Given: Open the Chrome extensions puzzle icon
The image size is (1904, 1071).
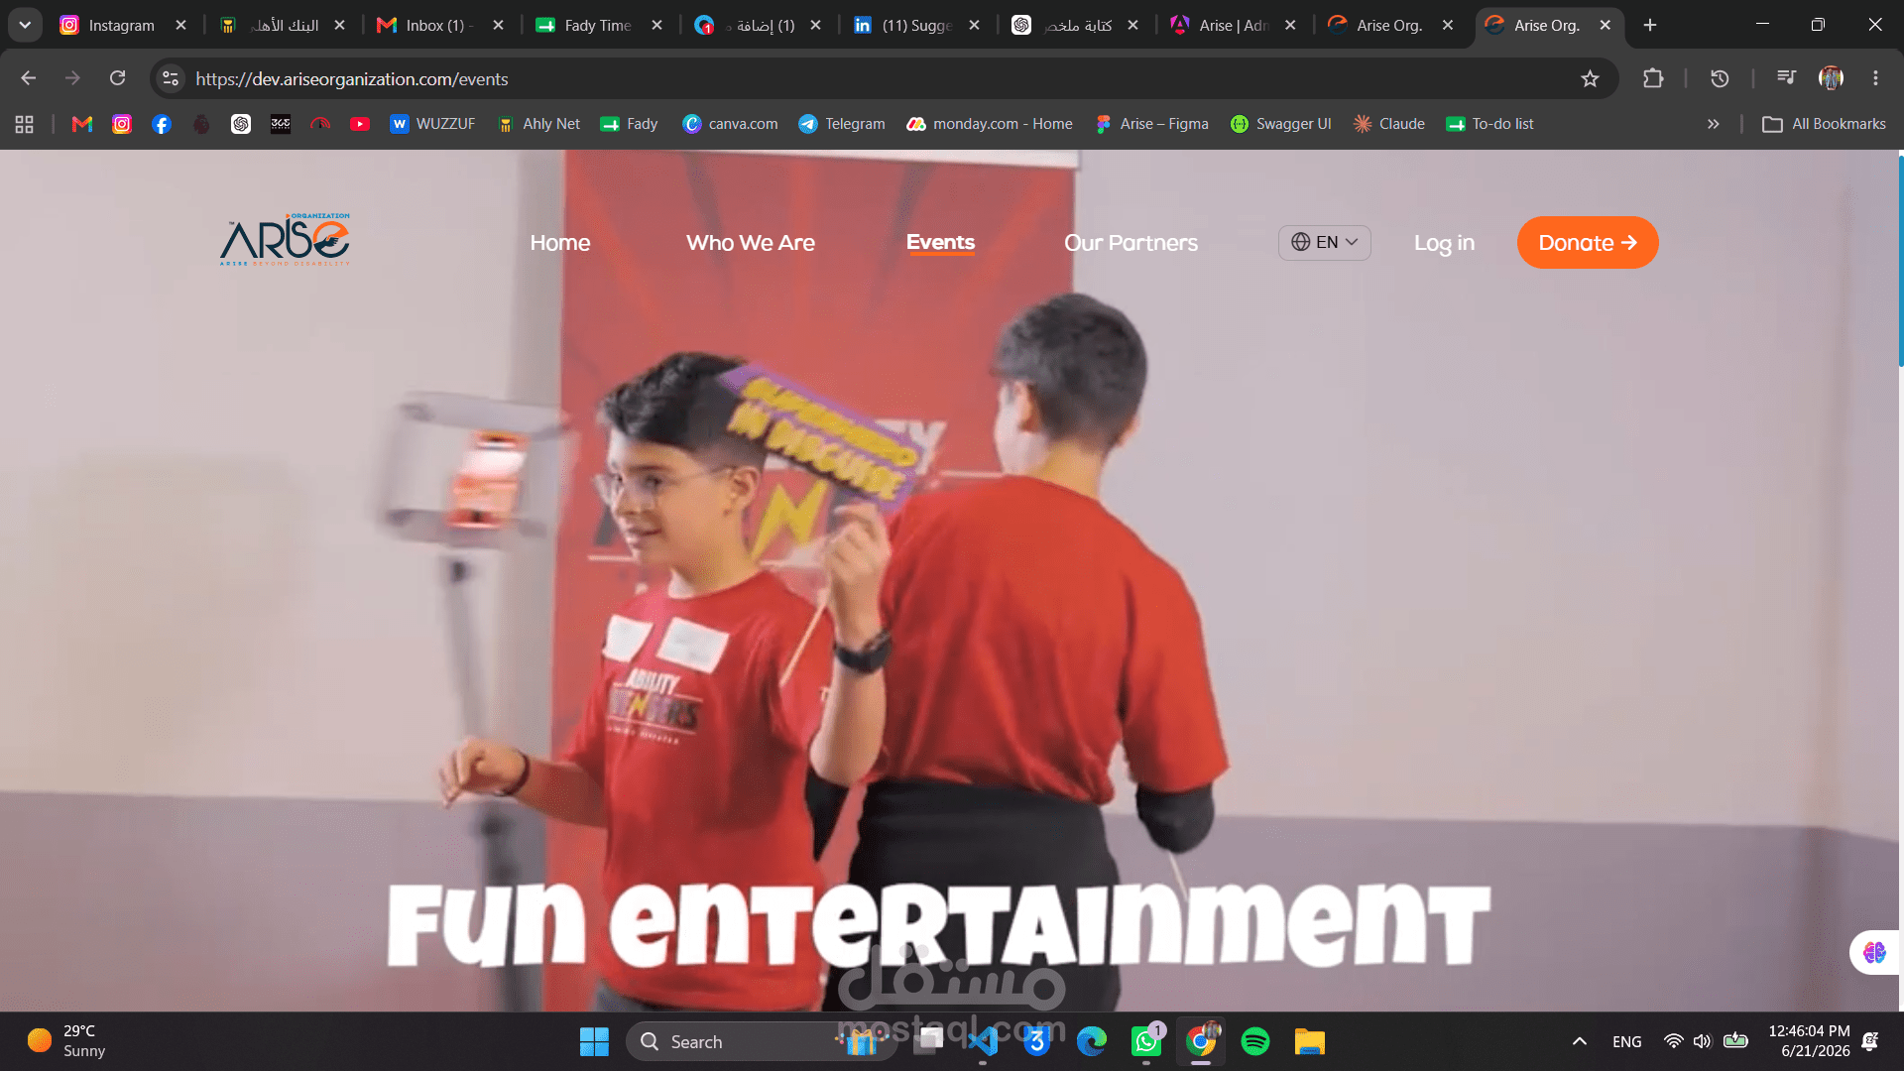Looking at the screenshot, I should pos(1653,78).
